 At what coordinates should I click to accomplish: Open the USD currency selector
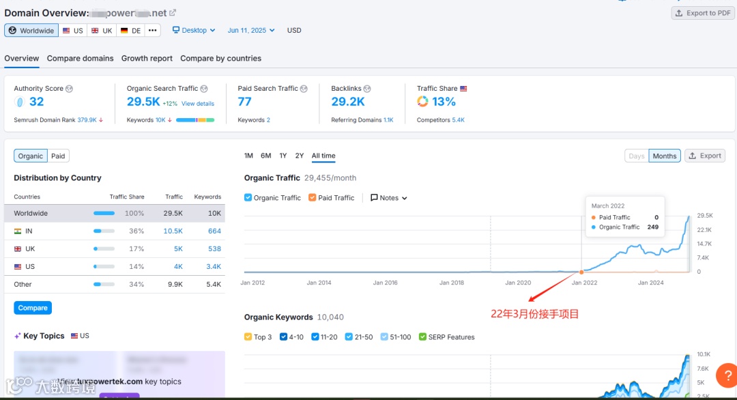(294, 30)
